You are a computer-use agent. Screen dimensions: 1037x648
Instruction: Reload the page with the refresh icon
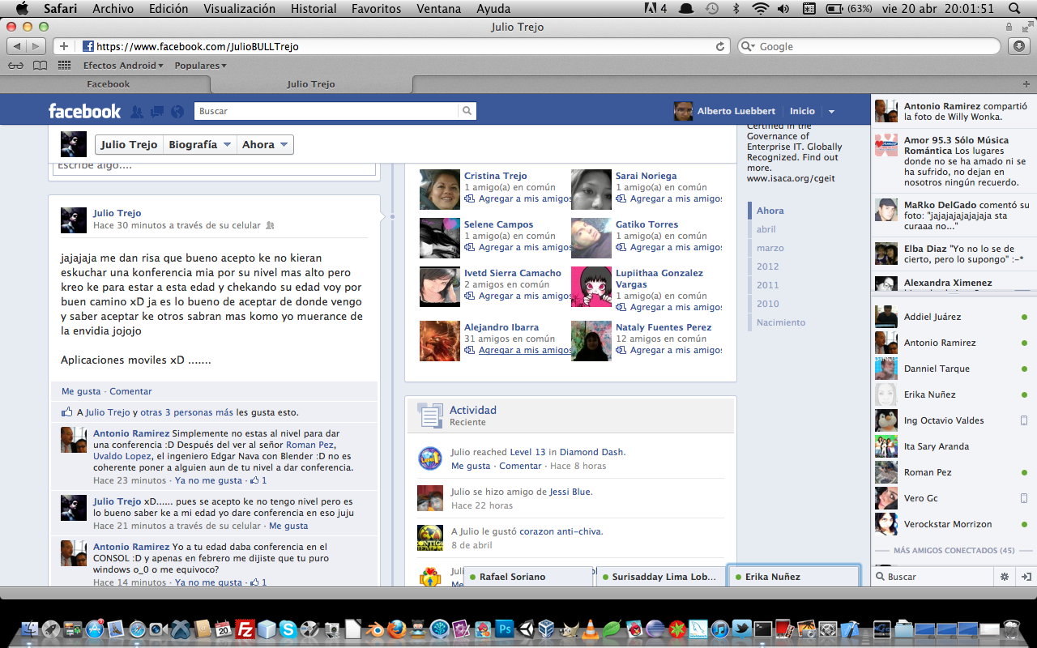[719, 46]
